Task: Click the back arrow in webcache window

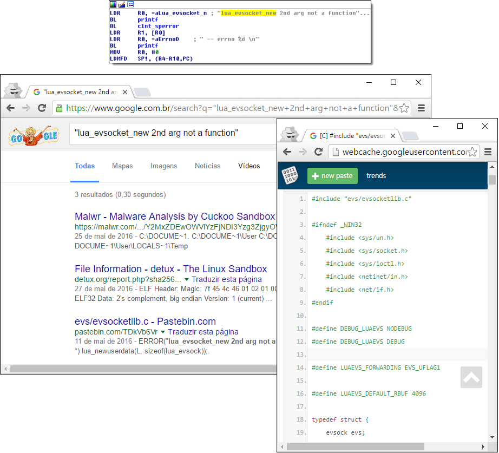Action: point(287,152)
